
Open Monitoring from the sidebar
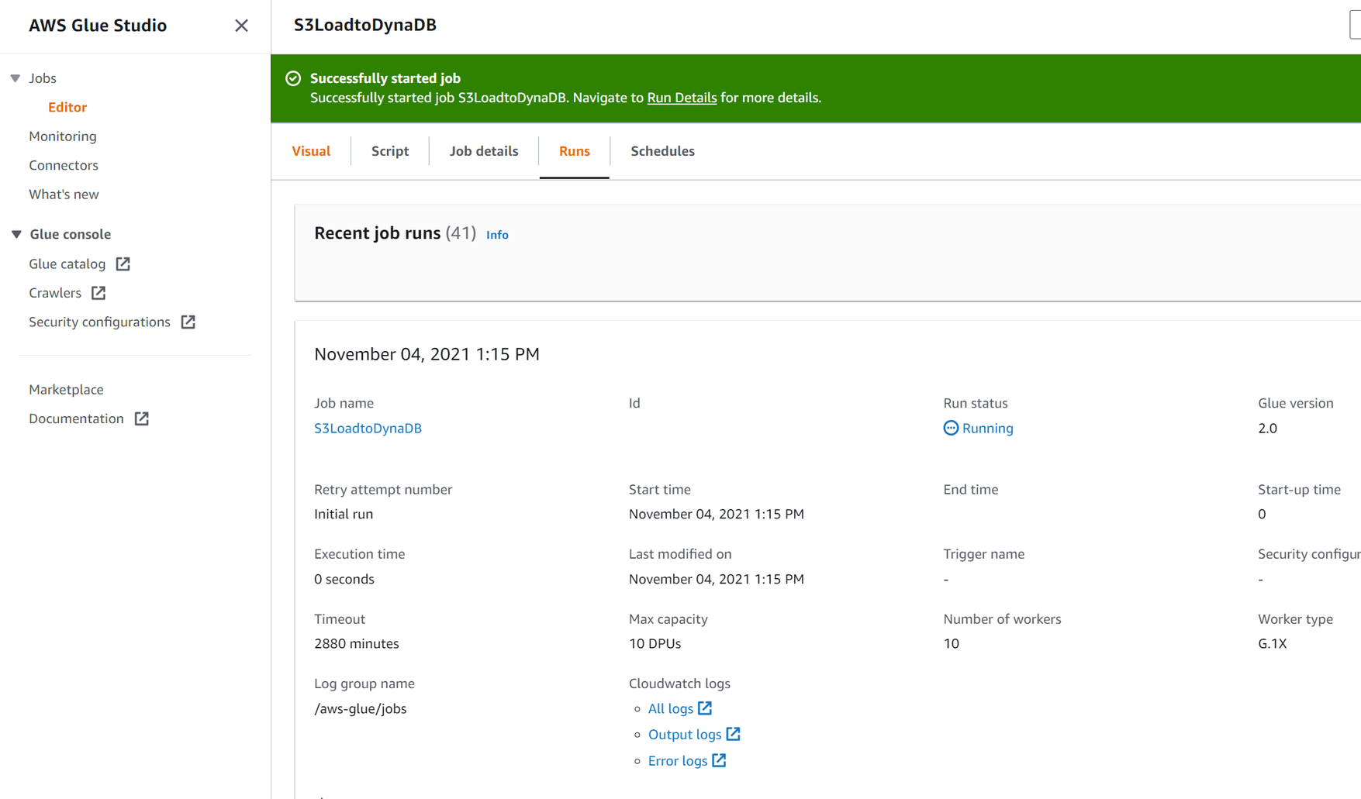(x=62, y=136)
